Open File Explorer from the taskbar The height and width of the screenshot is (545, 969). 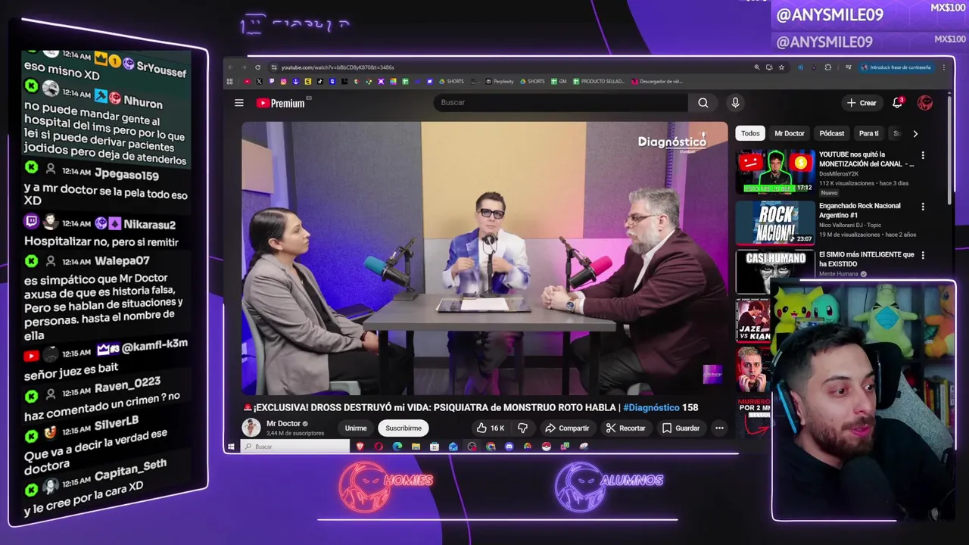pyautogui.click(x=416, y=447)
